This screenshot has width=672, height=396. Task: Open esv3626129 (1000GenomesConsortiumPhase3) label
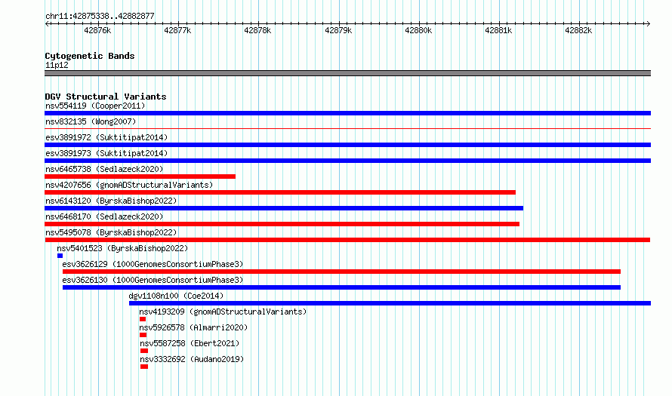(x=153, y=264)
